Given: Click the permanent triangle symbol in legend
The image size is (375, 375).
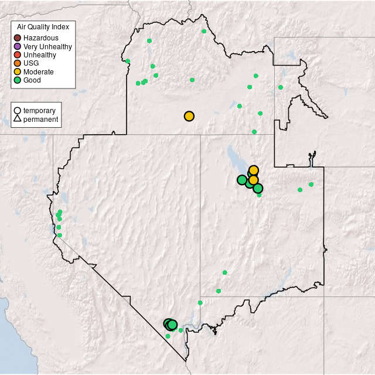Looking at the screenshot, I should point(18,120).
